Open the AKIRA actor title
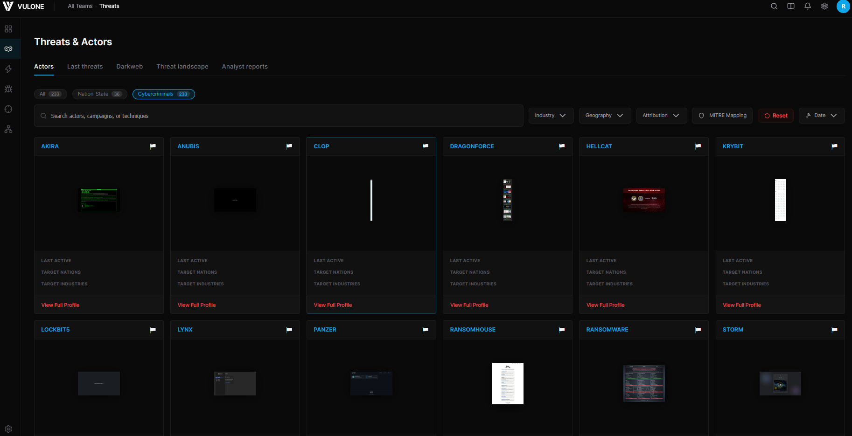Screen dimensions: 852x436 coord(50,146)
